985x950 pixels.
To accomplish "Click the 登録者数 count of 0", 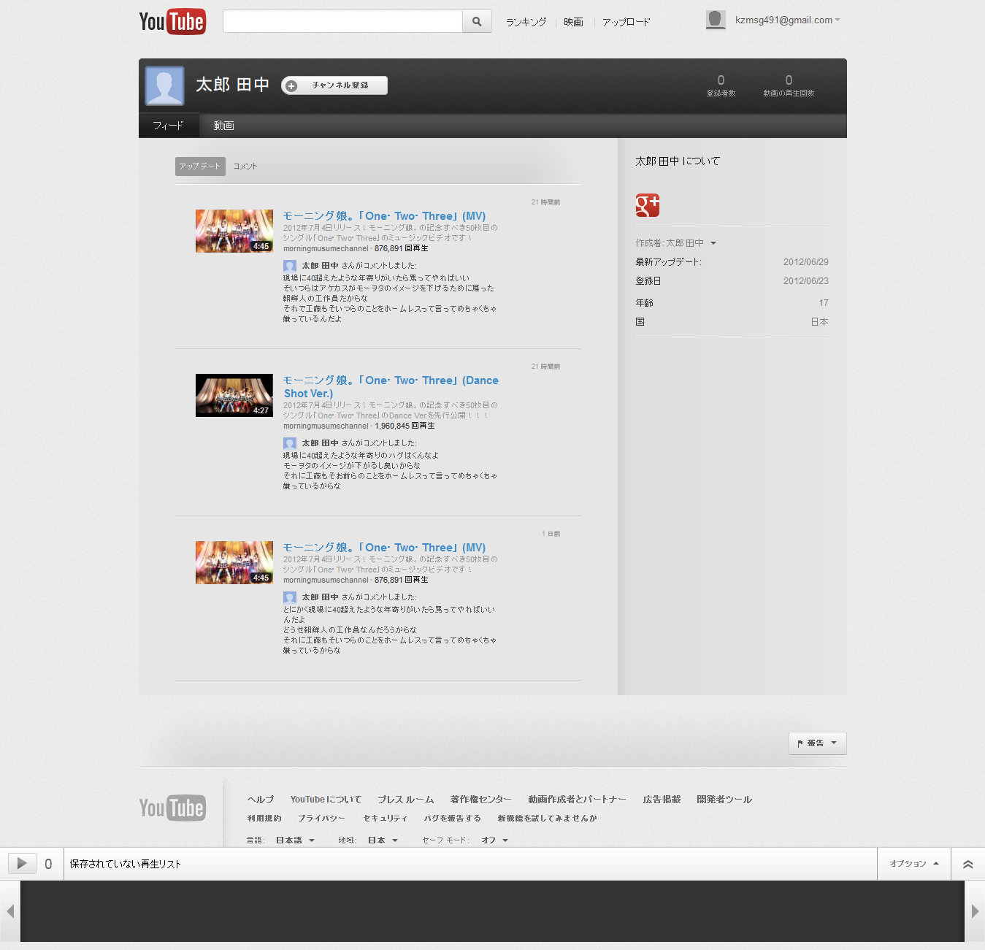I will tap(721, 80).
